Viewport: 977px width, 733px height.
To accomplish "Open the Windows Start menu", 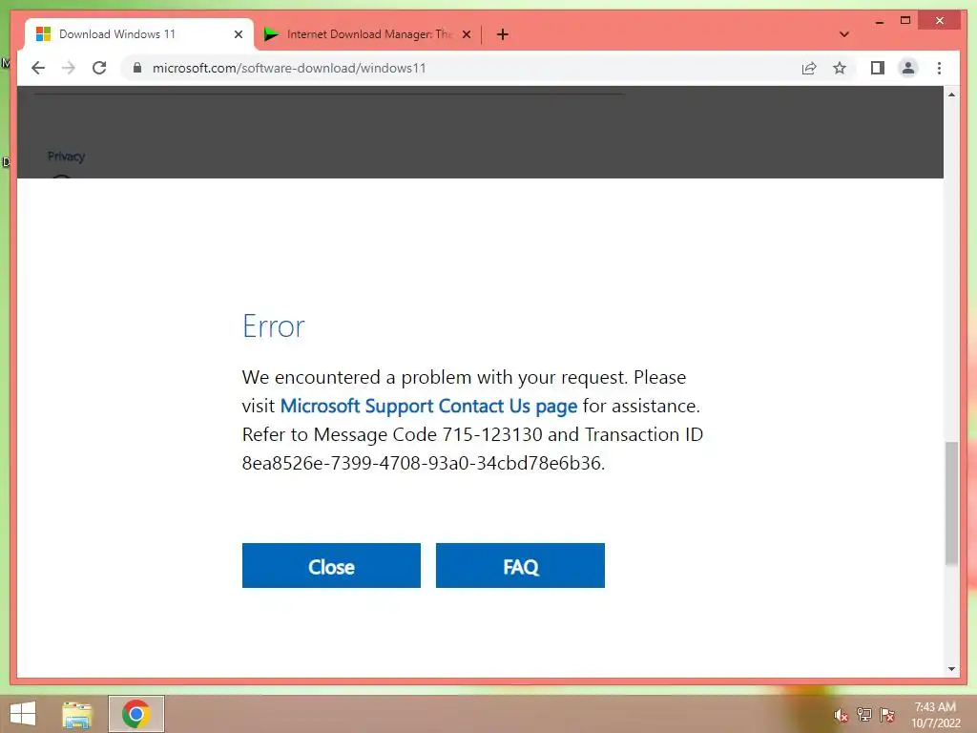I will point(23,714).
